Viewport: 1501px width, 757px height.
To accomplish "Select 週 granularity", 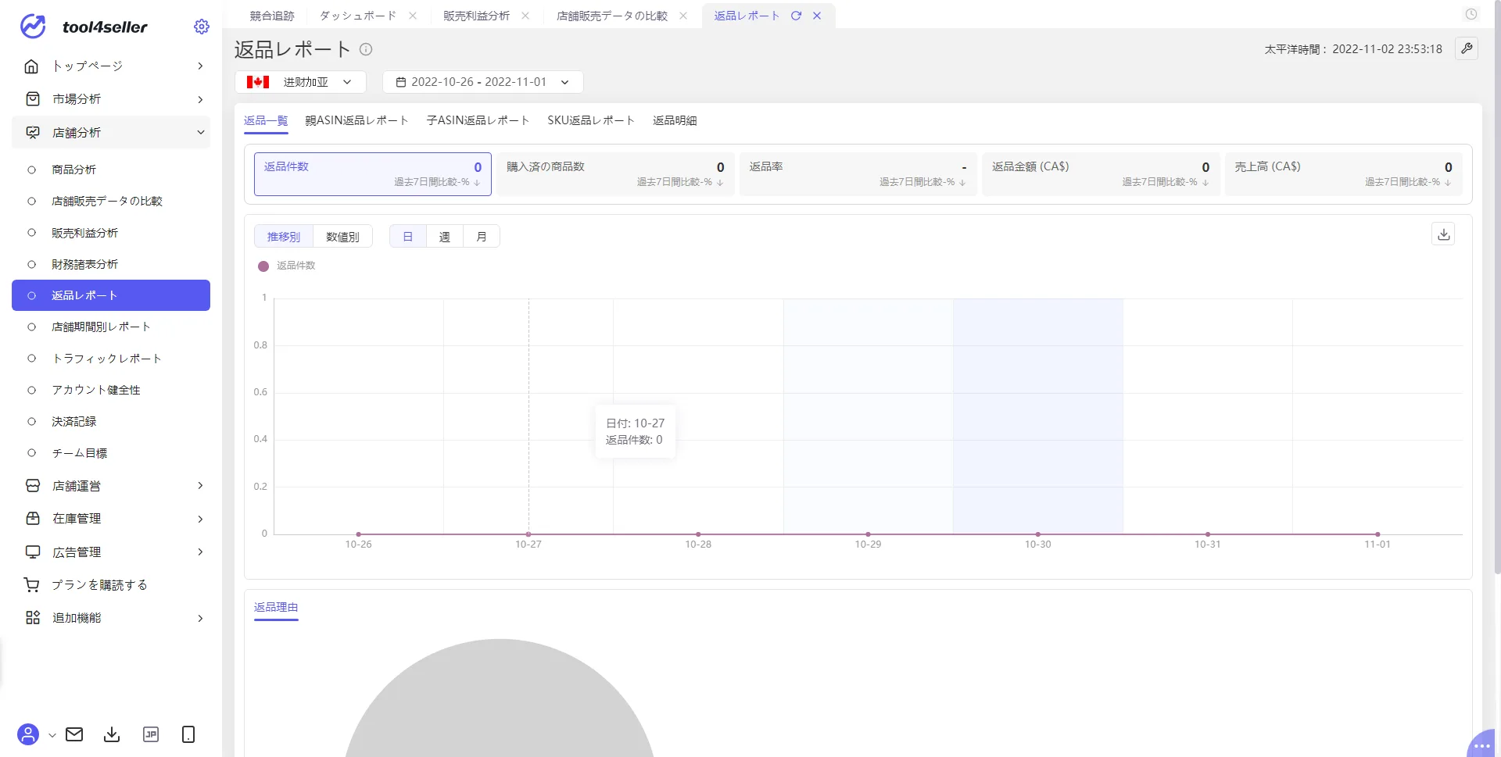I will 445,237.
